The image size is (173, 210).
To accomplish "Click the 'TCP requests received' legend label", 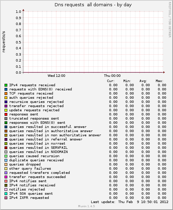I will 31,93.
